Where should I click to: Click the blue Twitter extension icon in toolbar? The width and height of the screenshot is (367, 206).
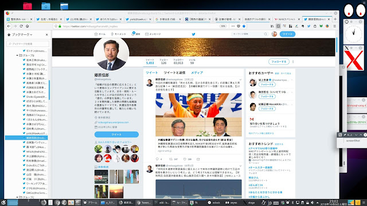point(309,26)
